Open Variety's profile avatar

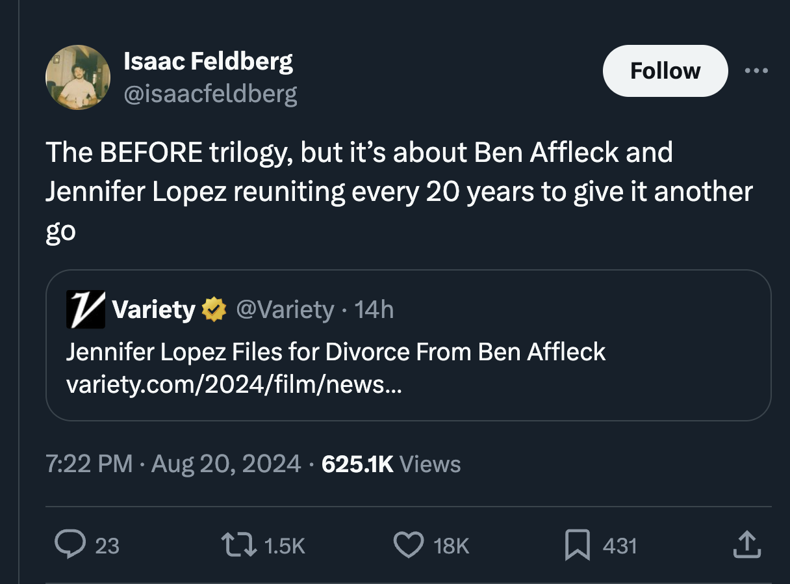coord(84,310)
